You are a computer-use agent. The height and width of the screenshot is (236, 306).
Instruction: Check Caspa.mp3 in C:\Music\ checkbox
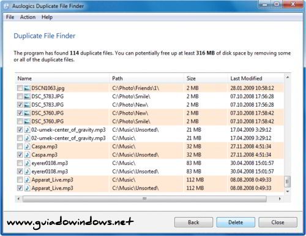[x=20, y=147]
